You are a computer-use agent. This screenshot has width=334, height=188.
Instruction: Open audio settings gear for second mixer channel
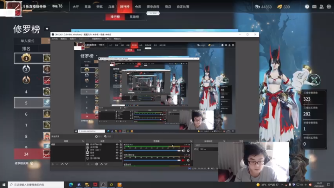coord(188,160)
